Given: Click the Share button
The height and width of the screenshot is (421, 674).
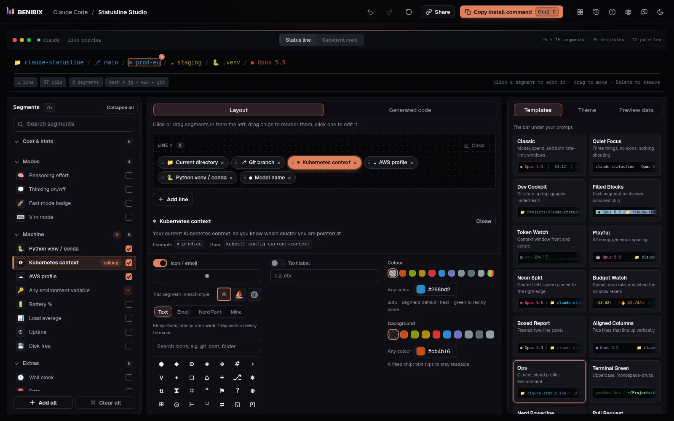Looking at the screenshot, I should click(x=438, y=12).
